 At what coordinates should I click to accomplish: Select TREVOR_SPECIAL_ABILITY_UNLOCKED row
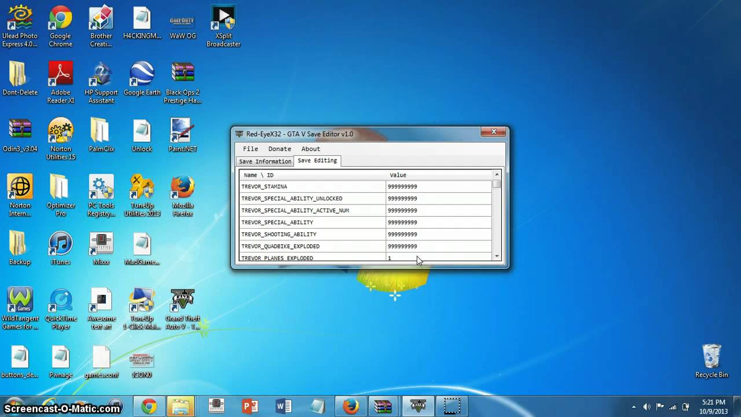click(365, 198)
